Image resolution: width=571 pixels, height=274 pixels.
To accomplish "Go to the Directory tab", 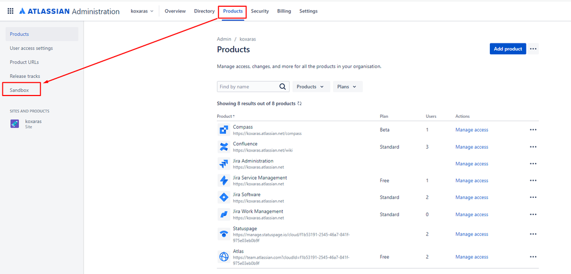I will click(204, 11).
